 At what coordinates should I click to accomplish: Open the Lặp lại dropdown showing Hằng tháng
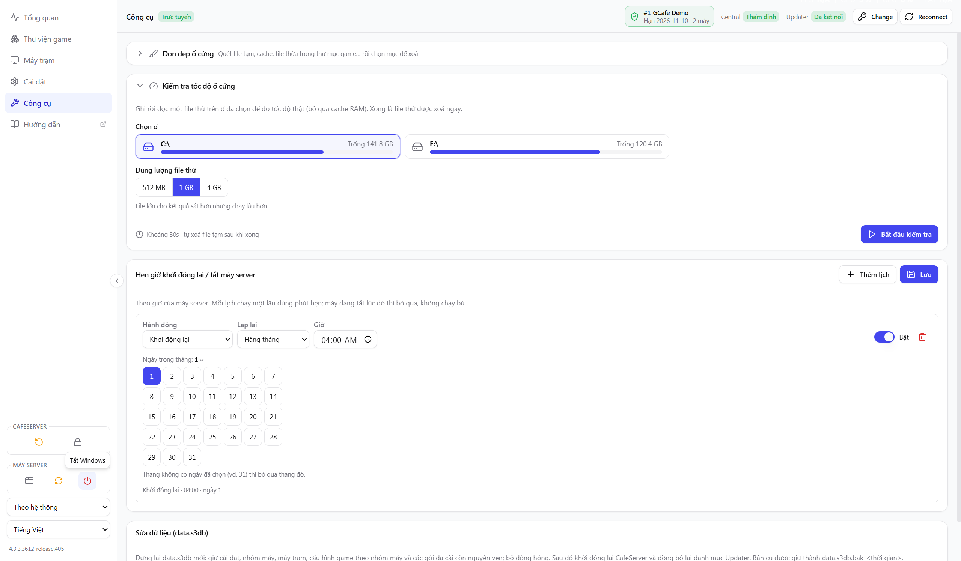273,339
